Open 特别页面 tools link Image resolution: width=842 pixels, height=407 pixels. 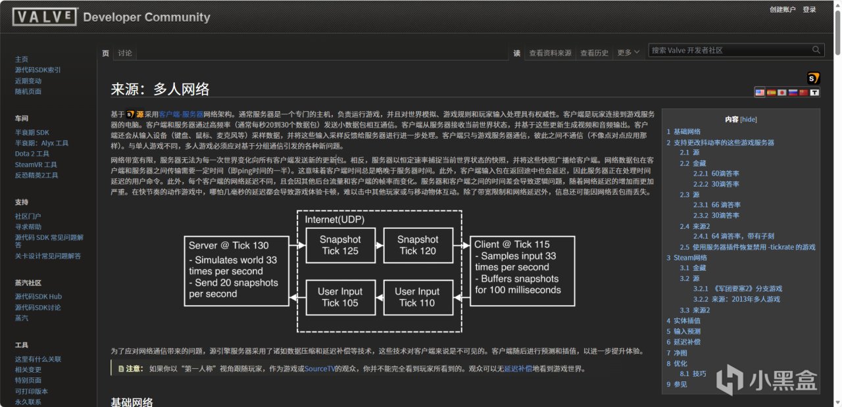coord(28,380)
